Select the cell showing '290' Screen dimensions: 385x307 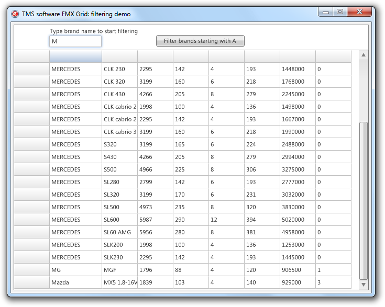pyautogui.click(x=191, y=220)
